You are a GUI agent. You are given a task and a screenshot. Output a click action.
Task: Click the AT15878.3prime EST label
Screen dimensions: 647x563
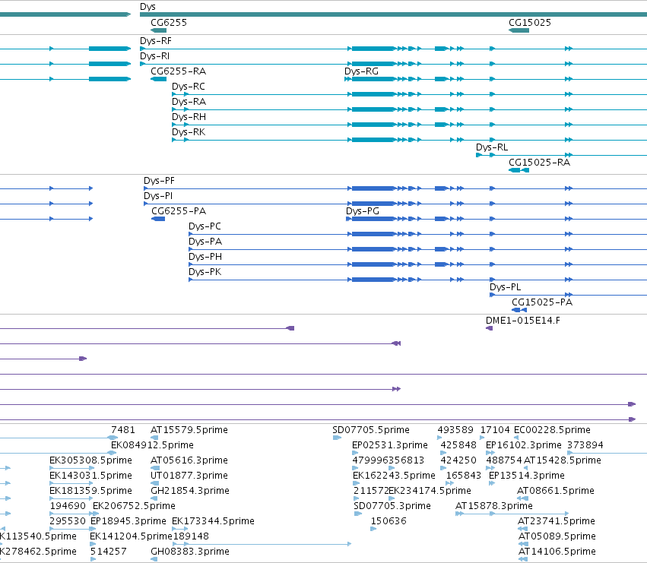(494, 507)
